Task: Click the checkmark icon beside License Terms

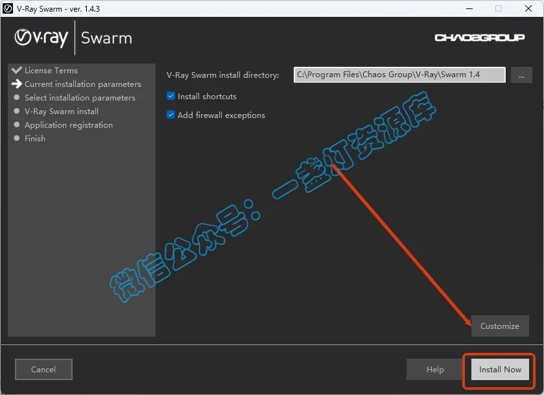Action: pos(17,70)
